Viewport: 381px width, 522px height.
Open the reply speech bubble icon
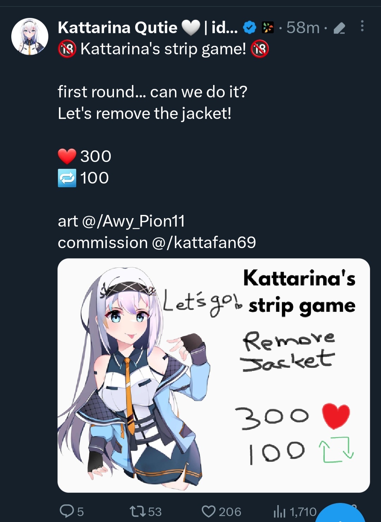pos(67,511)
